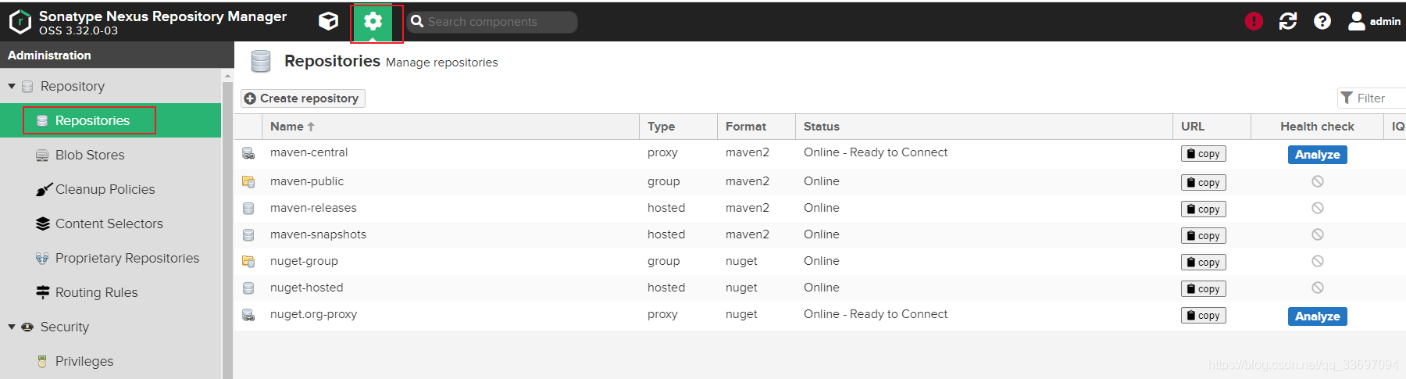Click the Health check column header

[1317, 127]
